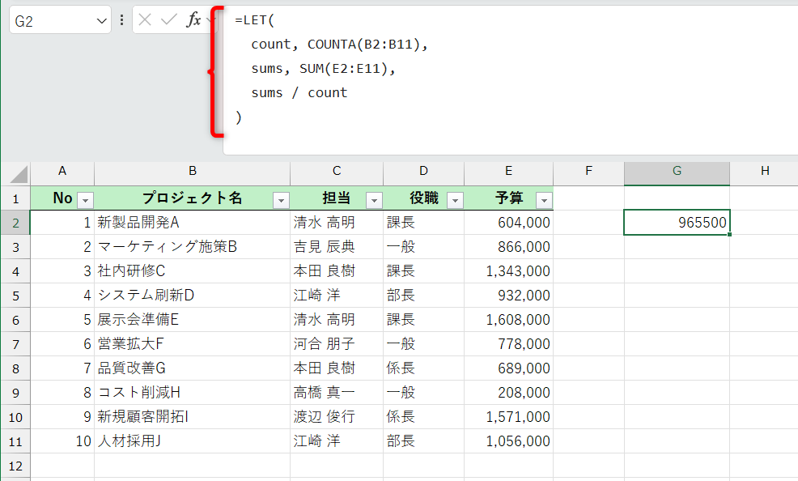
Task: Open the No column filter dropdown
Action: (85, 198)
